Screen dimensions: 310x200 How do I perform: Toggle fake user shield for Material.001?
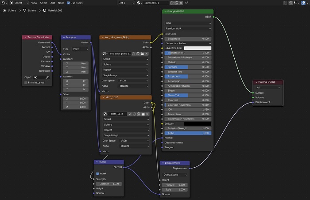coord(172,3)
